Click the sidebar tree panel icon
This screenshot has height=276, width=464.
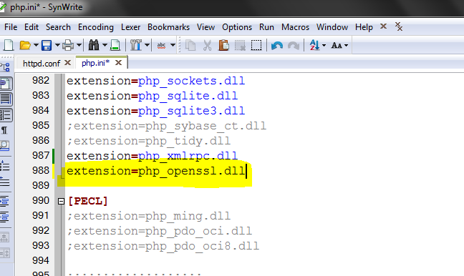(x=5, y=67)
